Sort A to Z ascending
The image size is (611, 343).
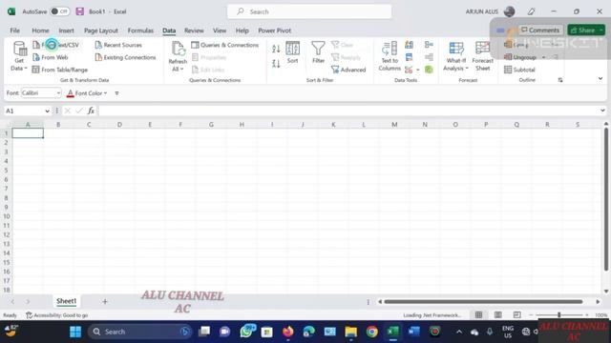(x=276, y=49)
